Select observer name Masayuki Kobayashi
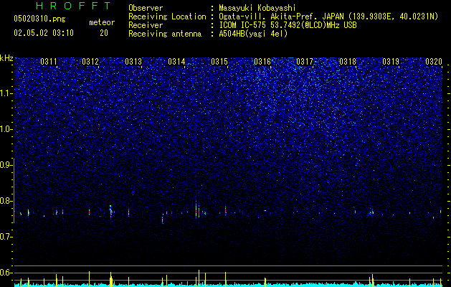The height and width of the screenshot is (287, 451). click(257, 8)
